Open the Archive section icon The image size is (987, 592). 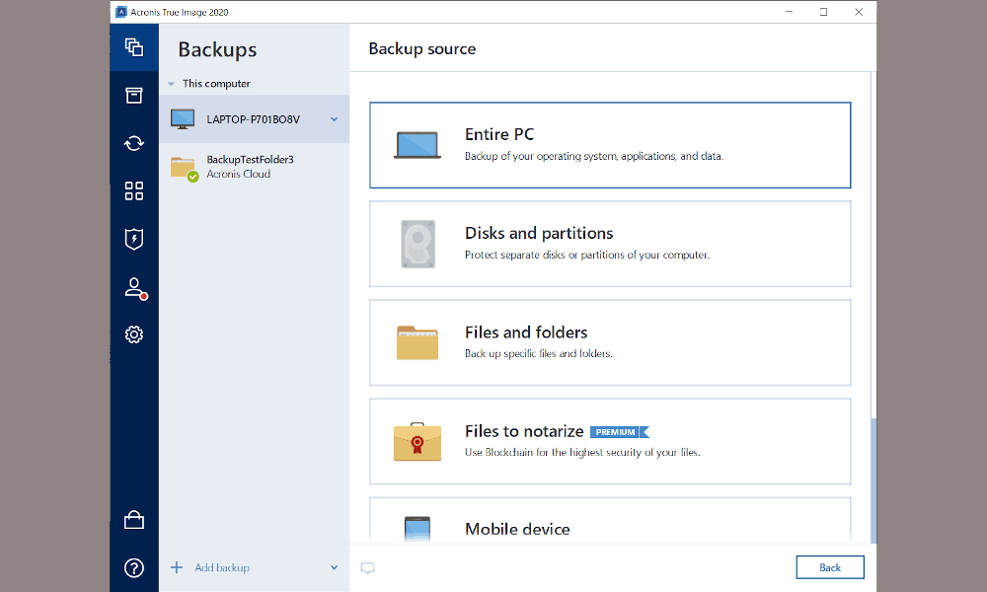[x=134, y=95]
